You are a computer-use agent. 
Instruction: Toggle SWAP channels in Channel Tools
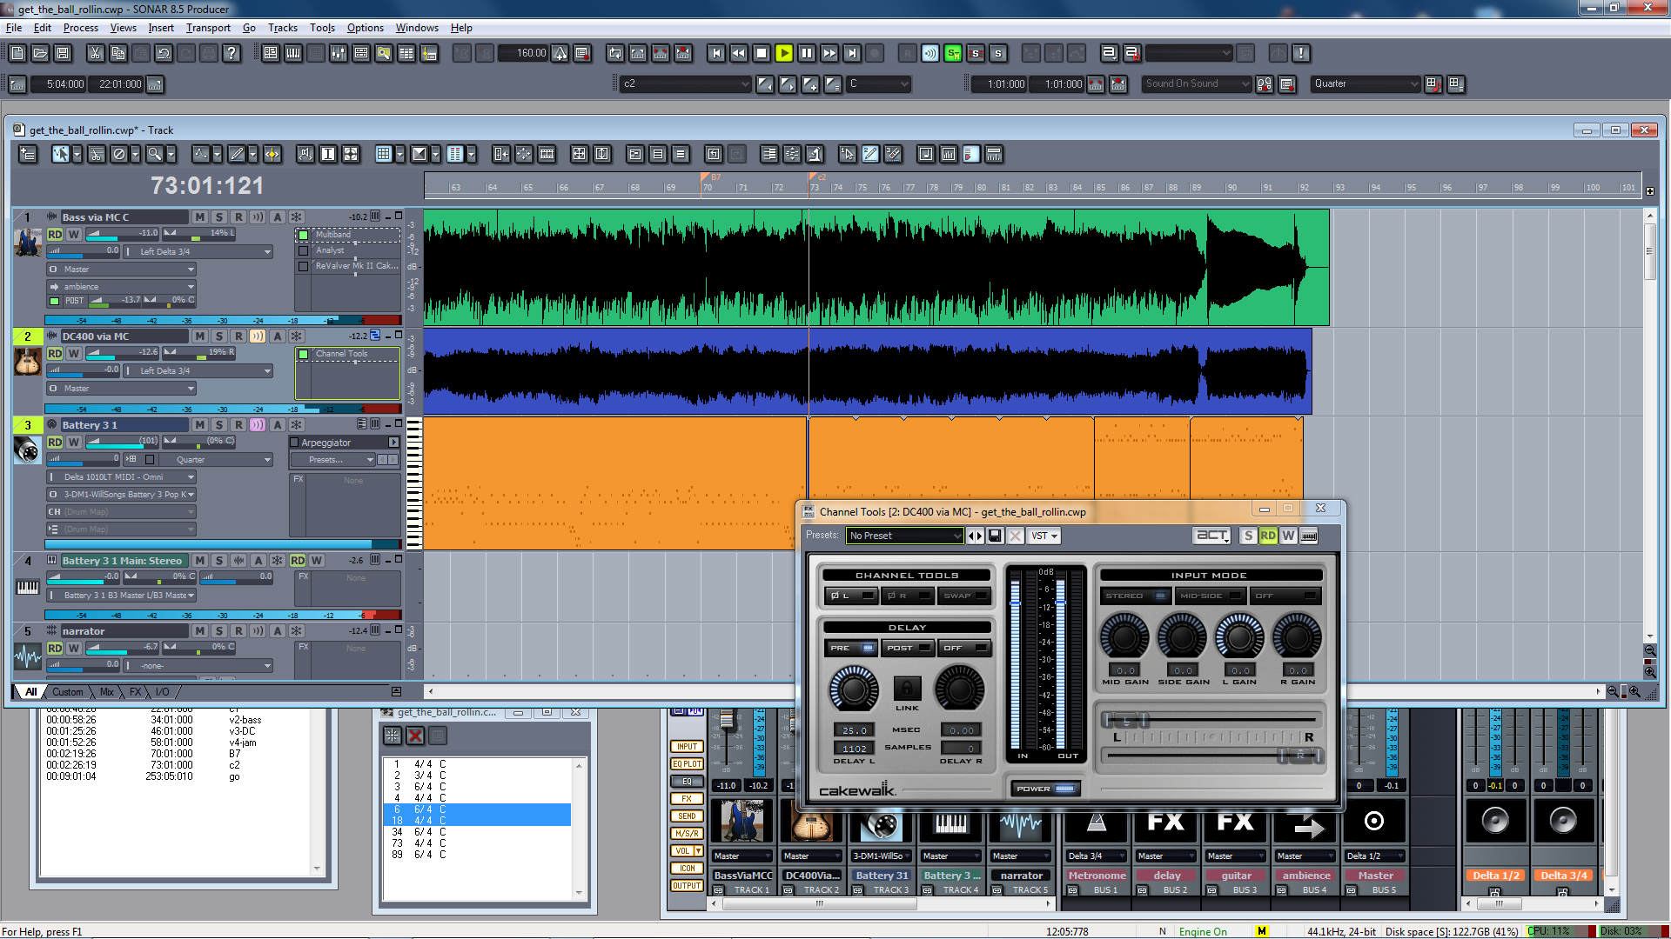964,596
